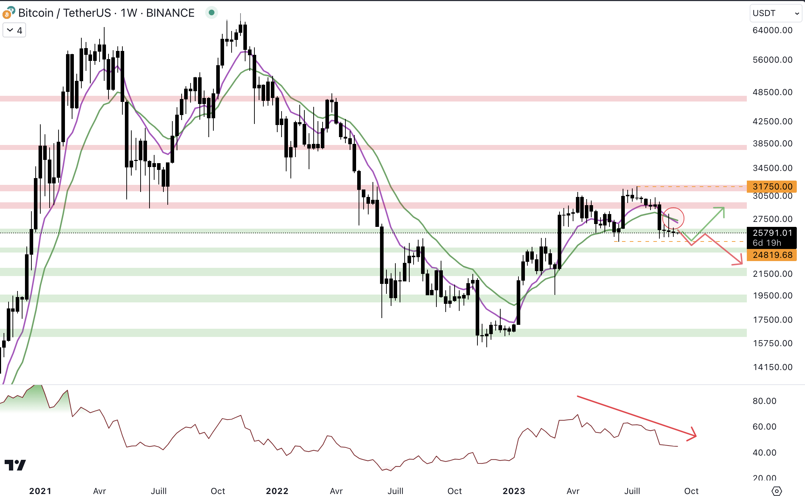Select the green upward arrow drawing
This screenshot has width=805, height=499.
[708, 224]
